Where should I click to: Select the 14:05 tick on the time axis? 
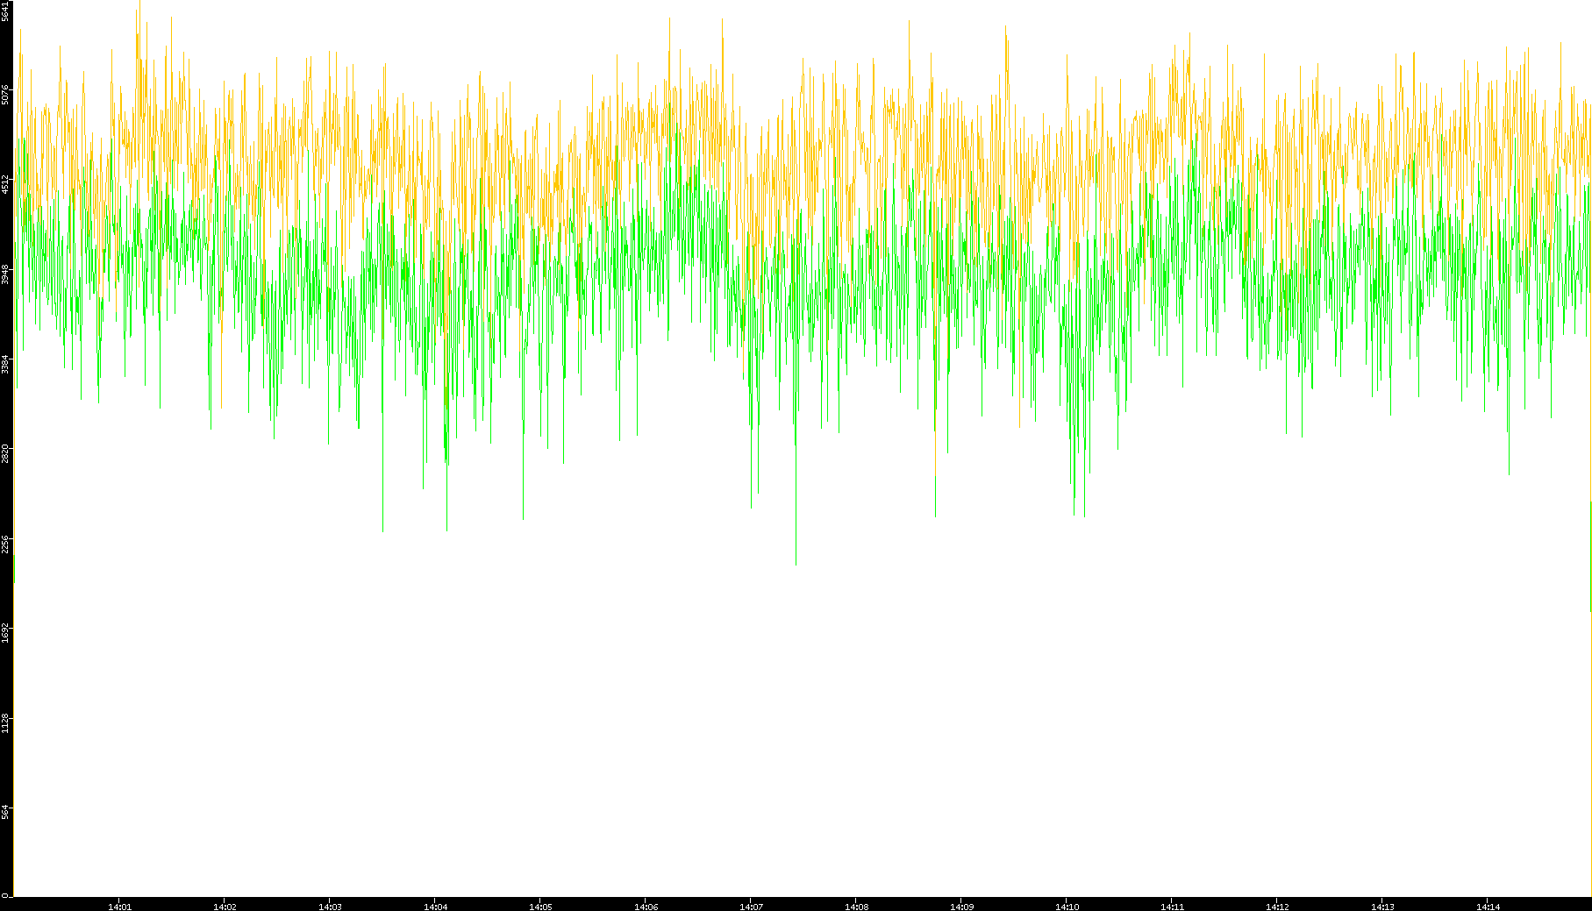point(540,907)
